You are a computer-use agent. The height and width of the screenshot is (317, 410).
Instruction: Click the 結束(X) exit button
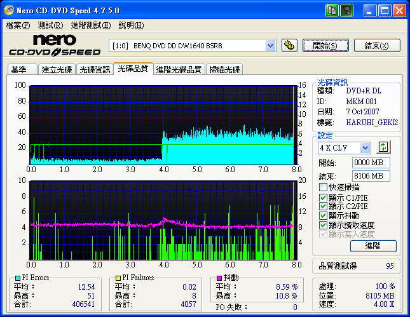click(377, 46)
